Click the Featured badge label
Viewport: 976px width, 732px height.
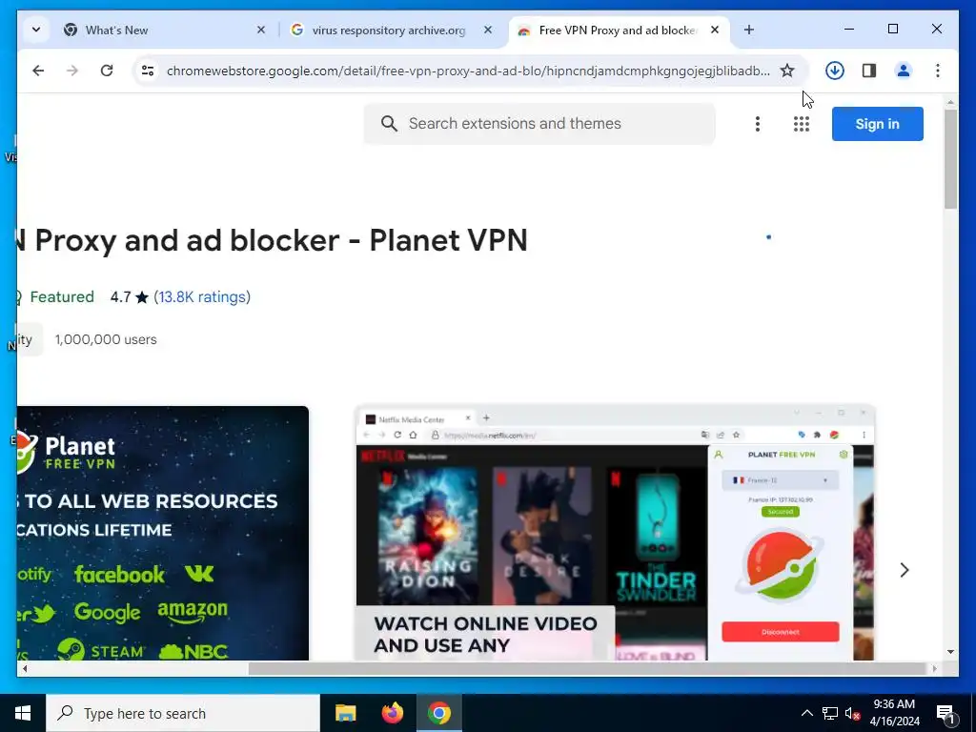pos(62,297)
